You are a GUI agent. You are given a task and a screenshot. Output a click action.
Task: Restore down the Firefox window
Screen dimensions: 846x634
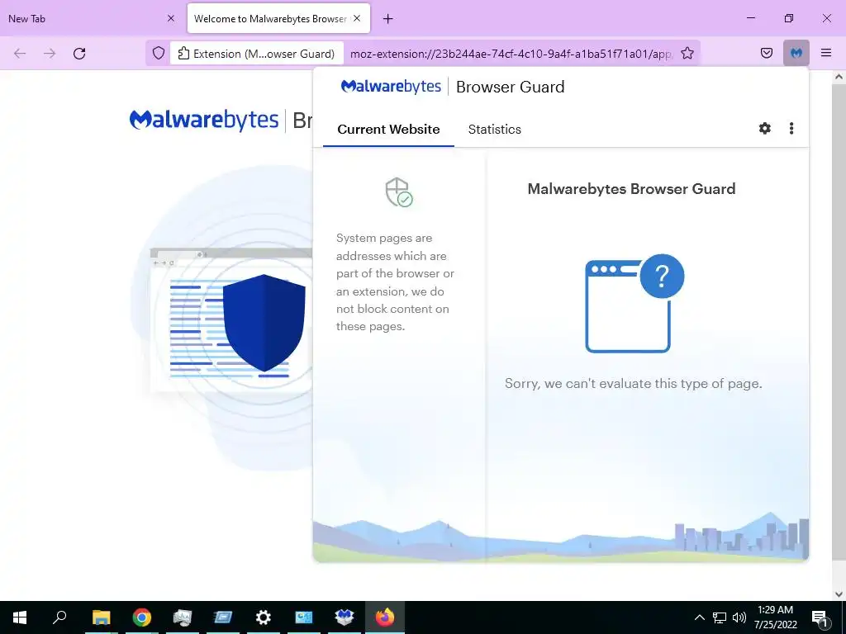click(789, 18)
